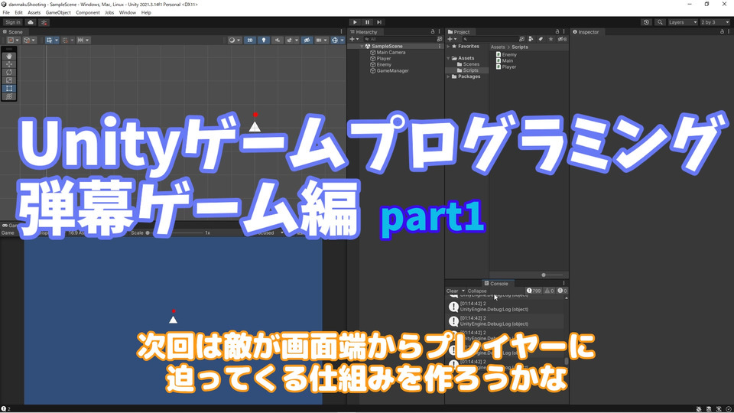Viewport: 734px width, 413px height.
Task: Open the Window menu
Action: tap(128, 13)
